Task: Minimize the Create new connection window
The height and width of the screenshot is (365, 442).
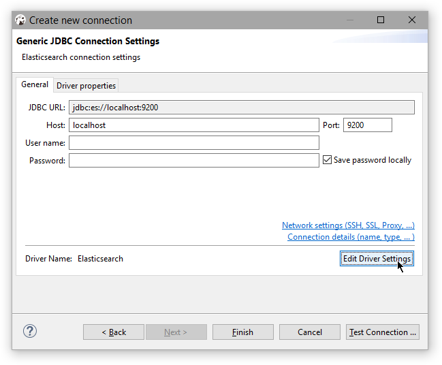Action: pos(349,20)
